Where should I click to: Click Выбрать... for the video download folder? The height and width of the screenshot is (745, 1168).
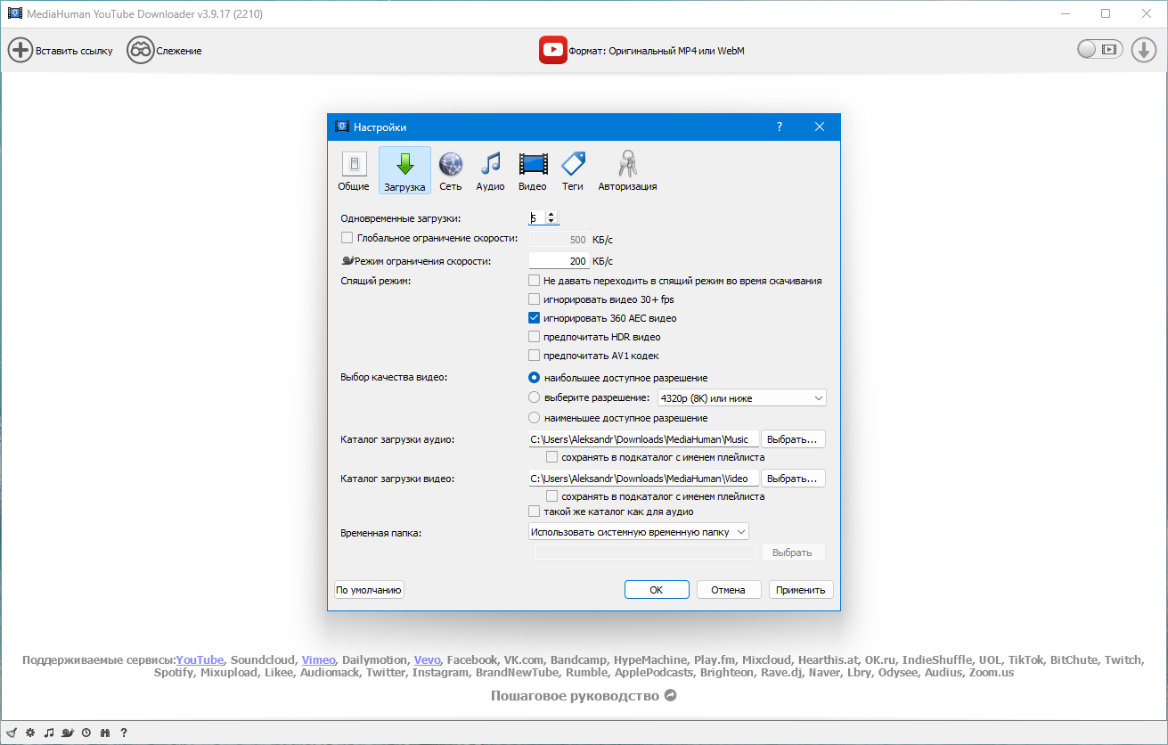click(793, 479)
